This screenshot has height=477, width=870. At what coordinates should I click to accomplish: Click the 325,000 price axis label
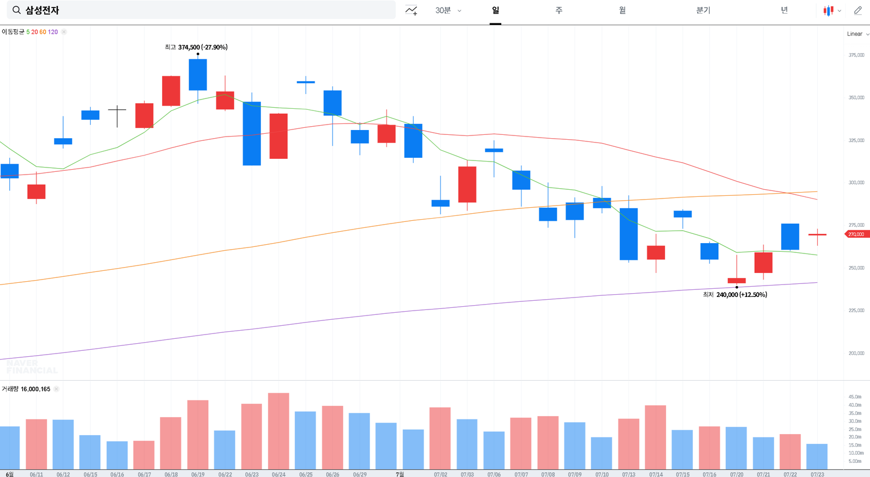856,140
